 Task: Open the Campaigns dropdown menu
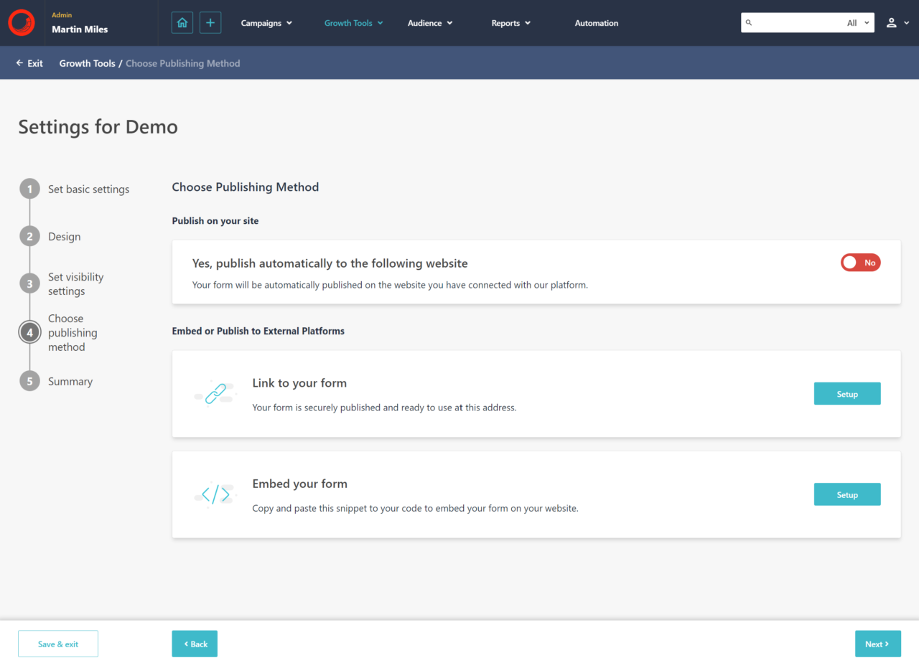point(266,22)
